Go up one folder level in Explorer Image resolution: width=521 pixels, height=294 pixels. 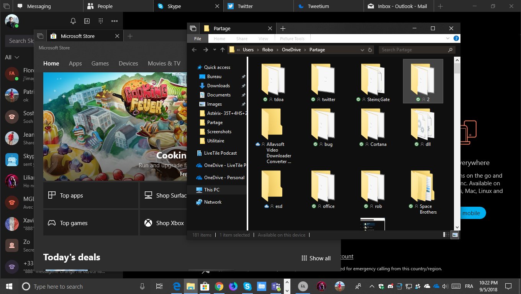(223, 50)
